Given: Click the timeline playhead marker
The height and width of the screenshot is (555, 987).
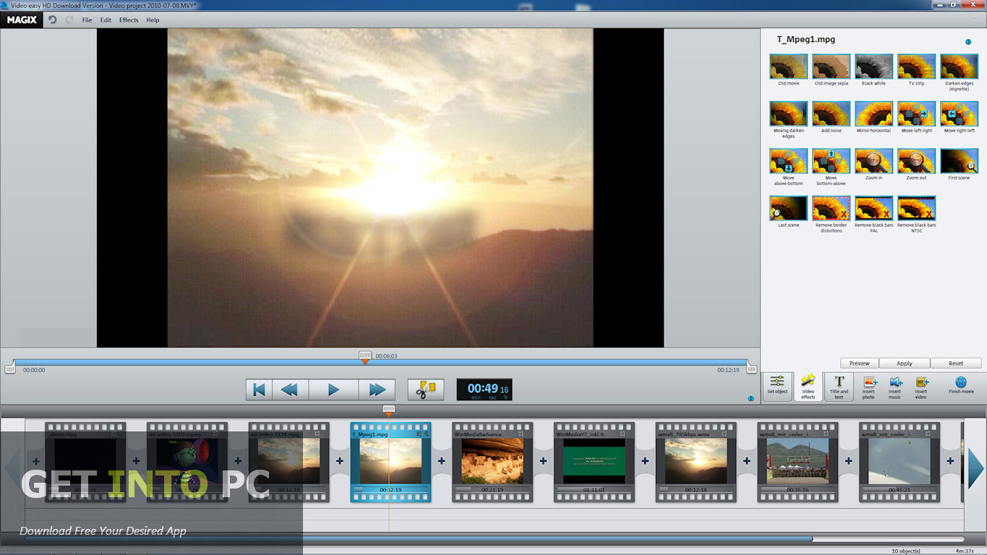Looking at the screenshot, I should click(x=389, y=410).
